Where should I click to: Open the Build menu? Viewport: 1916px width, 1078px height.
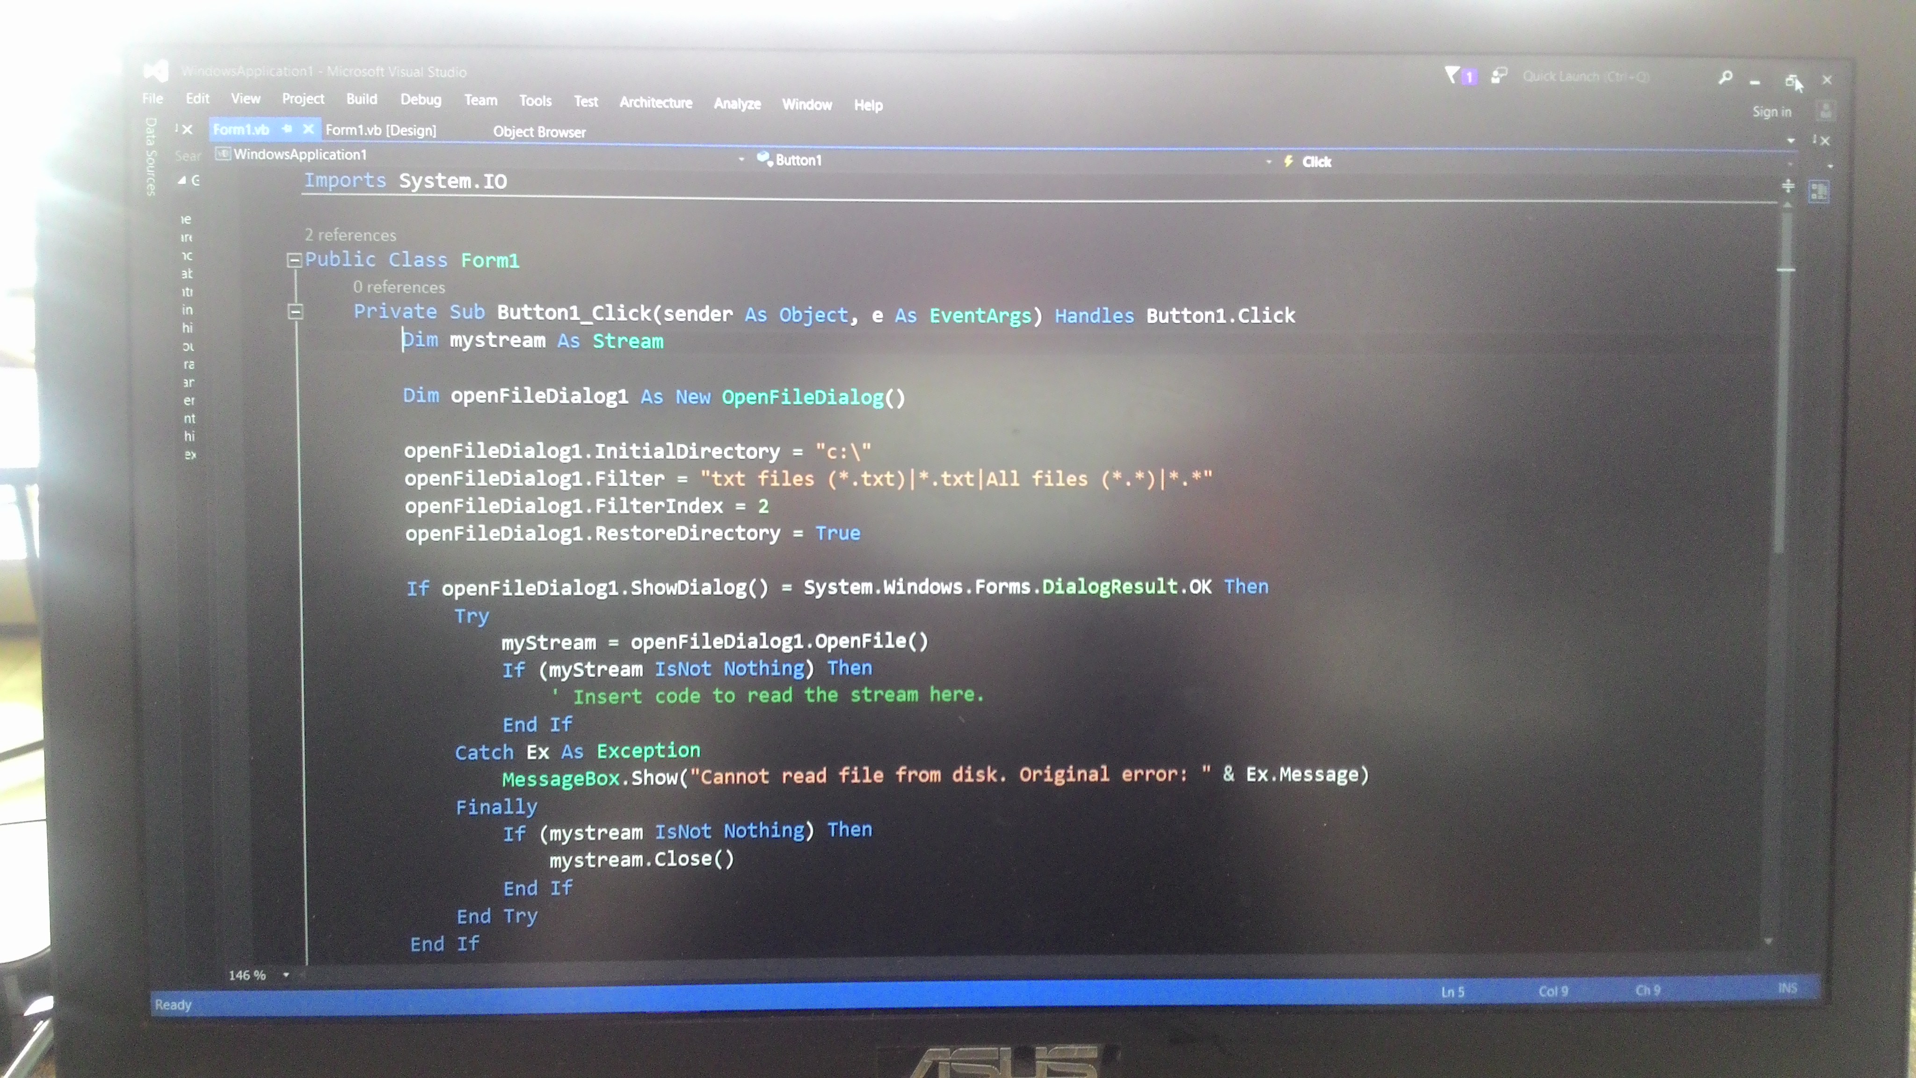[362, 99]
